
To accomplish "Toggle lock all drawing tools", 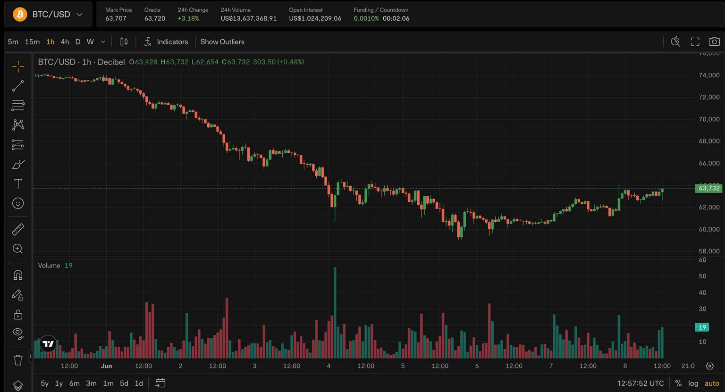I will click(x=18, y=314).
